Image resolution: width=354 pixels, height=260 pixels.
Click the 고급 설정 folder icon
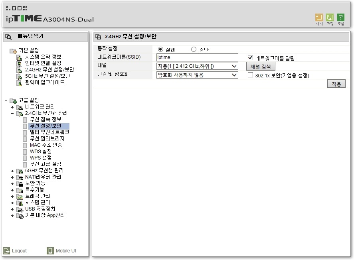pos(13,101)
